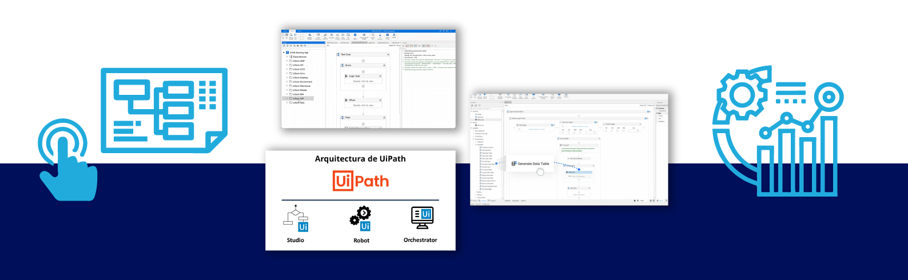This screenshot has width=908, height=280.
Task: Click the UiPath Robot gears icon
Action: tap(361, 219)
